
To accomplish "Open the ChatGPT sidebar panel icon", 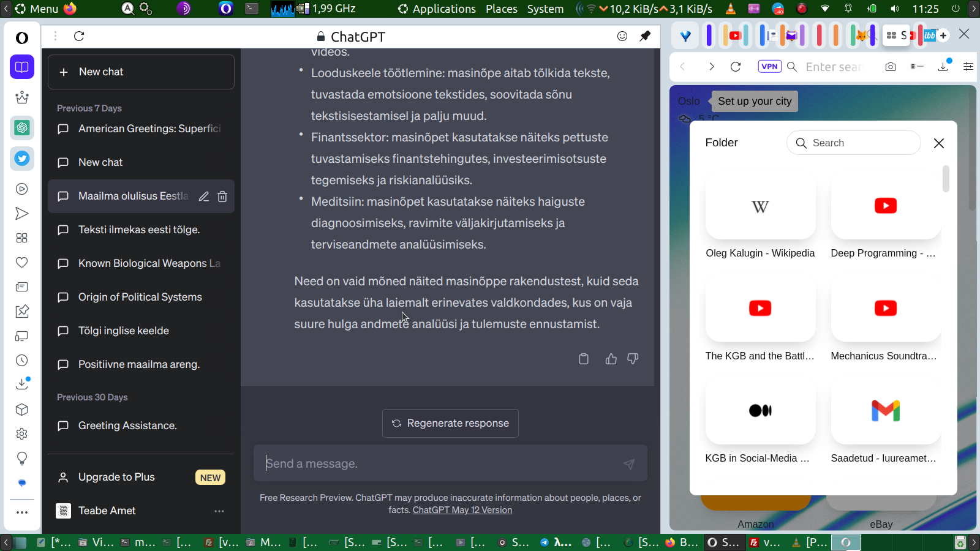I will coord(22,127).
